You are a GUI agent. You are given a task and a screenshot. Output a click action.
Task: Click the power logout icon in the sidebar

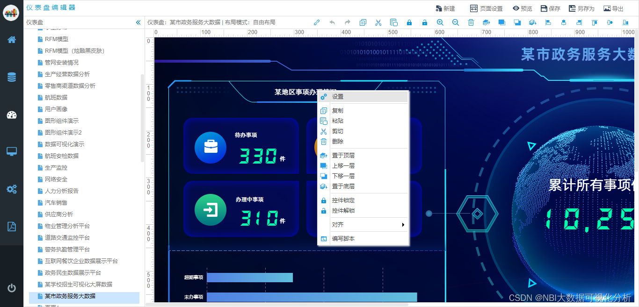[12, 288]
